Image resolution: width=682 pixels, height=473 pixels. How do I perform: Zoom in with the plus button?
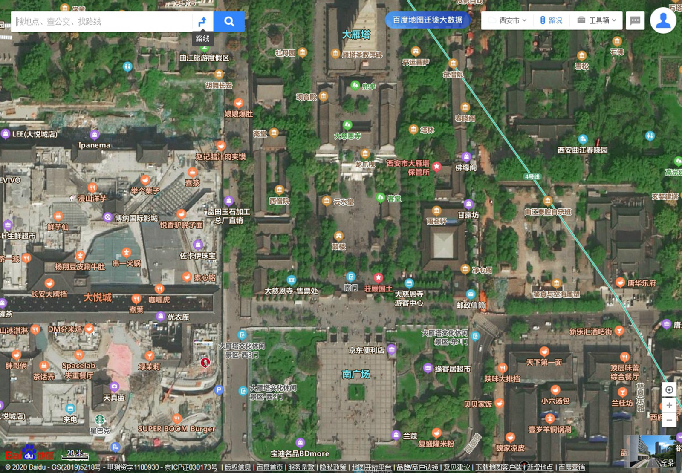tap(669, 405)
